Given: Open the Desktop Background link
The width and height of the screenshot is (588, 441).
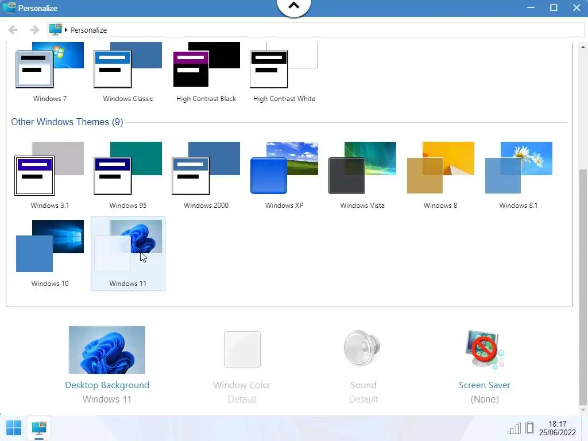Looking at the screenshot, I should [107, 385].
